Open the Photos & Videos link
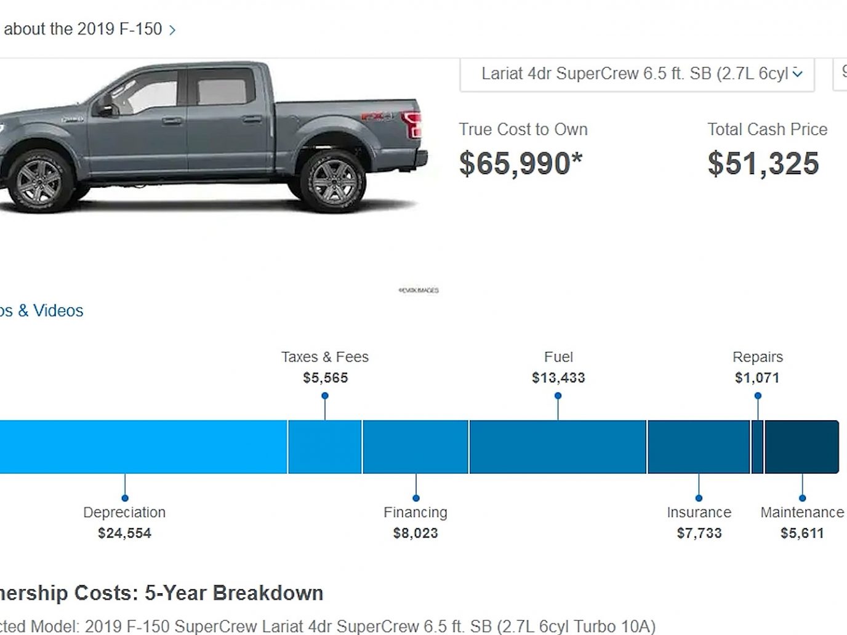The image size is (847, 635). [x=41, y=311]
